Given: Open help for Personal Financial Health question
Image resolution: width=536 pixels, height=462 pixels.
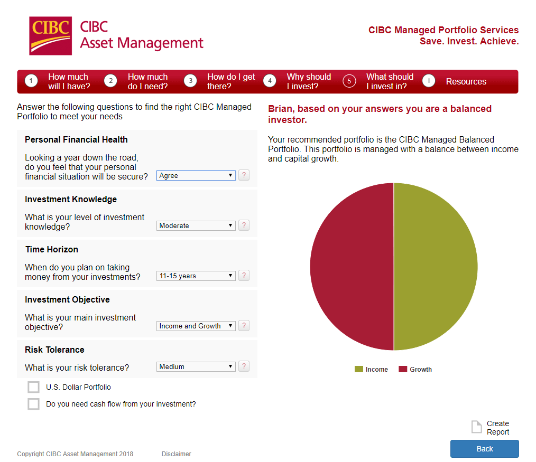Looking at the screenshot, I should (244, 175).
